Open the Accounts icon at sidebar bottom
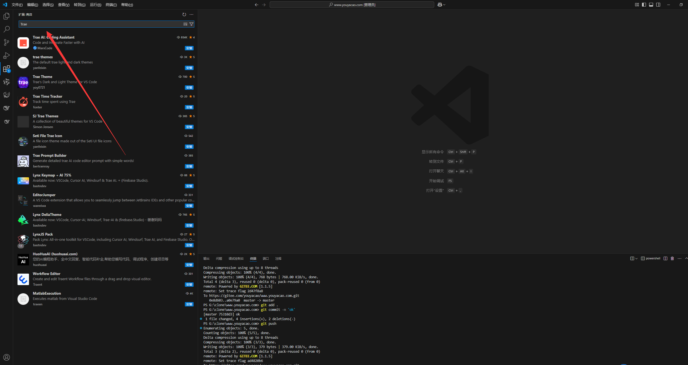The height and width of the screenshot is (365, 688). [7, 357]
